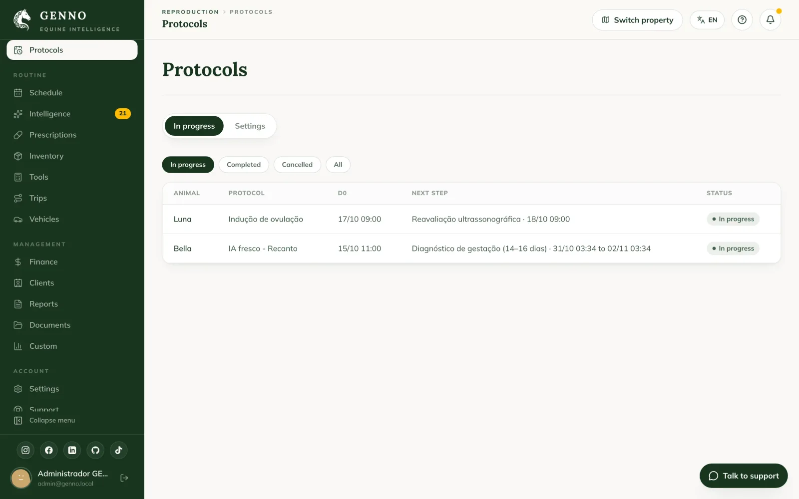Click the Settings gear icon in sidebar

(18, 389)
